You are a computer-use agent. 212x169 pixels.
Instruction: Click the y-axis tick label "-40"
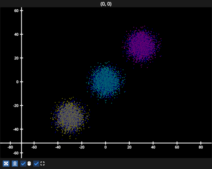(16, 129)
